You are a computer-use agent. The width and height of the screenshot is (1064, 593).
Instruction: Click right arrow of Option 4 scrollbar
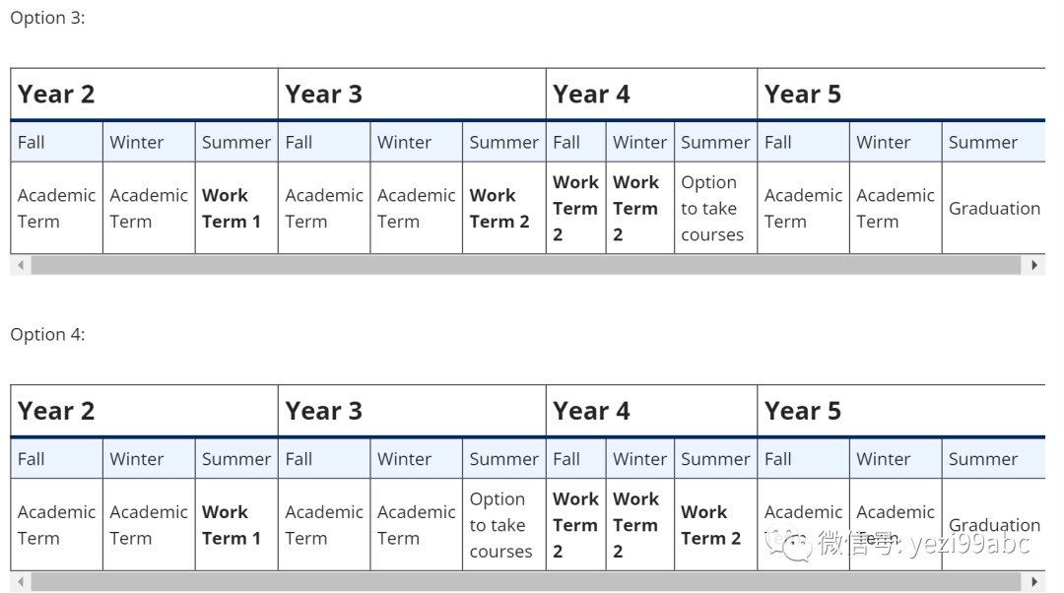tap(1034, 581)
